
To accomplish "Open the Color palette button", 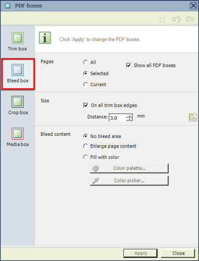I will coord(129,168).
